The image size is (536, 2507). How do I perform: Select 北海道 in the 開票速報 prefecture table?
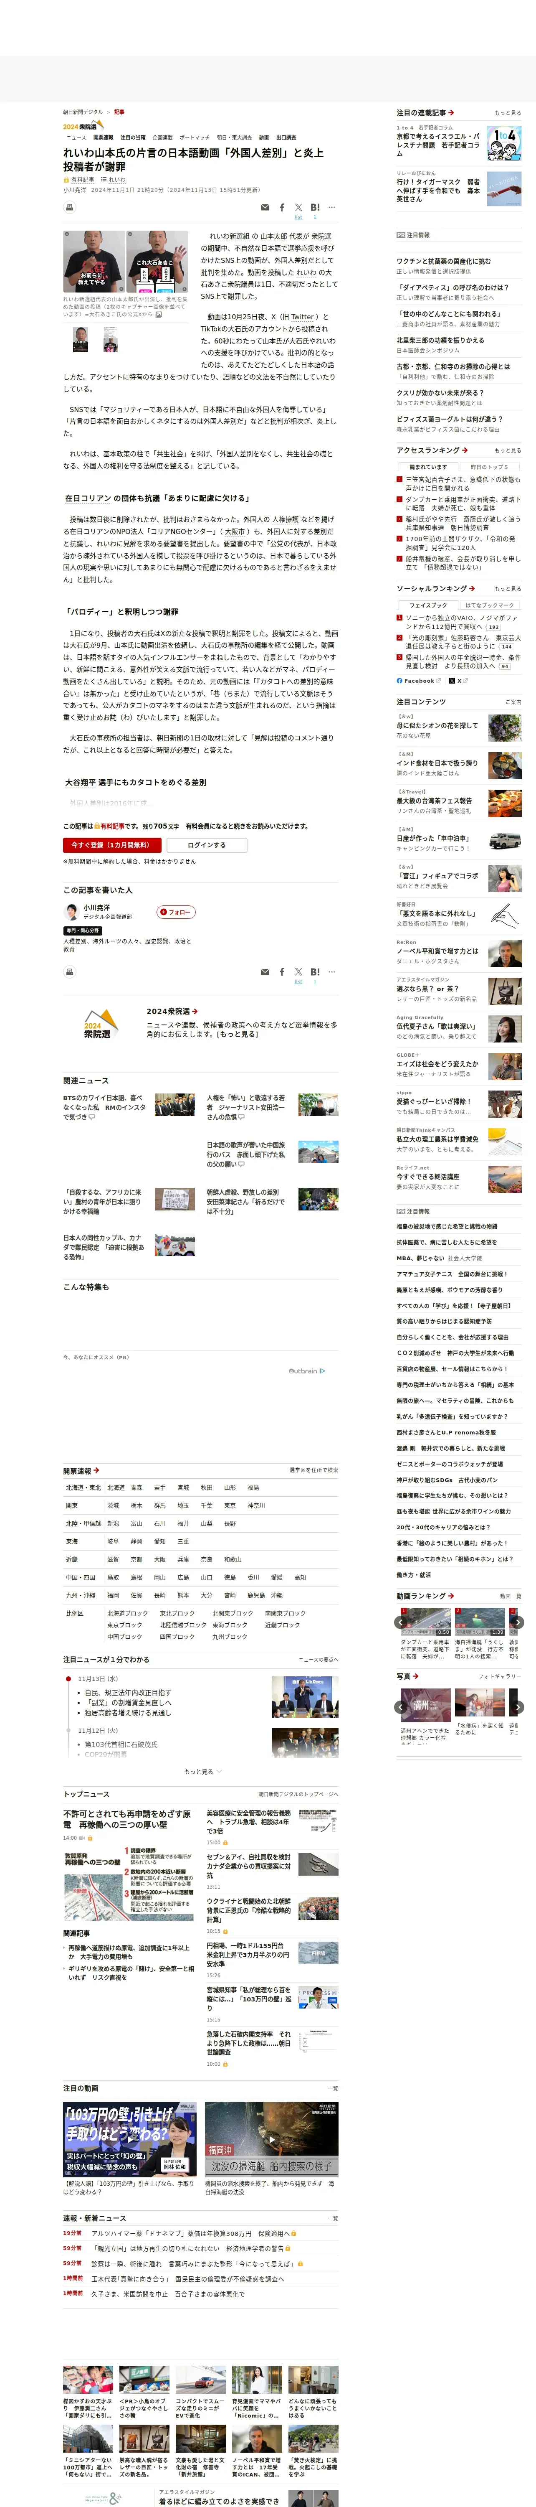pyautogui.click(x=116, y=1487)
